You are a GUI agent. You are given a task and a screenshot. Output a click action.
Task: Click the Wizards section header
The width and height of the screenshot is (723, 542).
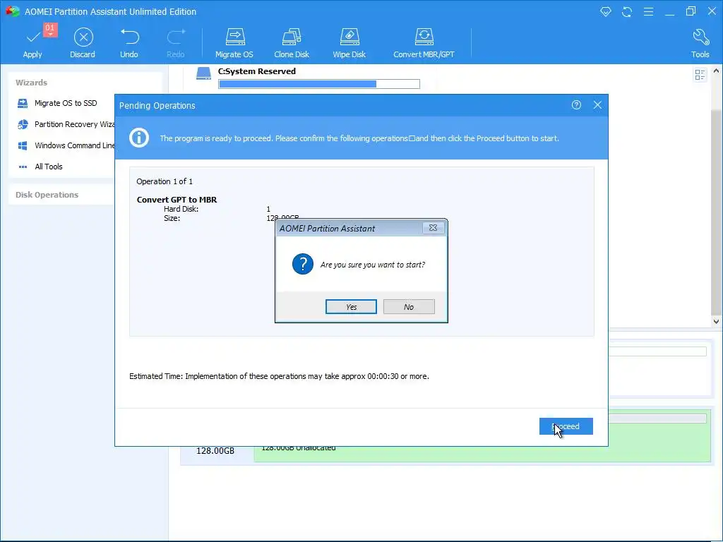31,83
